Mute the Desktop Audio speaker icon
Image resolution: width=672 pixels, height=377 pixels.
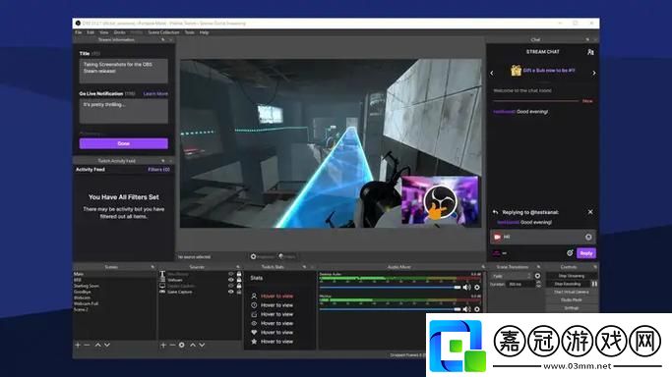tap(467, 288)
